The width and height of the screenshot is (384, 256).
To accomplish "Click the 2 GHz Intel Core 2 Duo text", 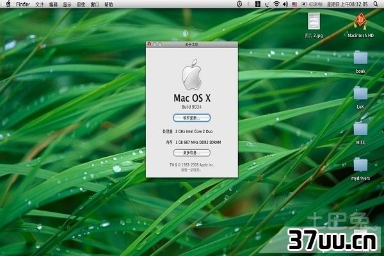I will pos(194,132).
